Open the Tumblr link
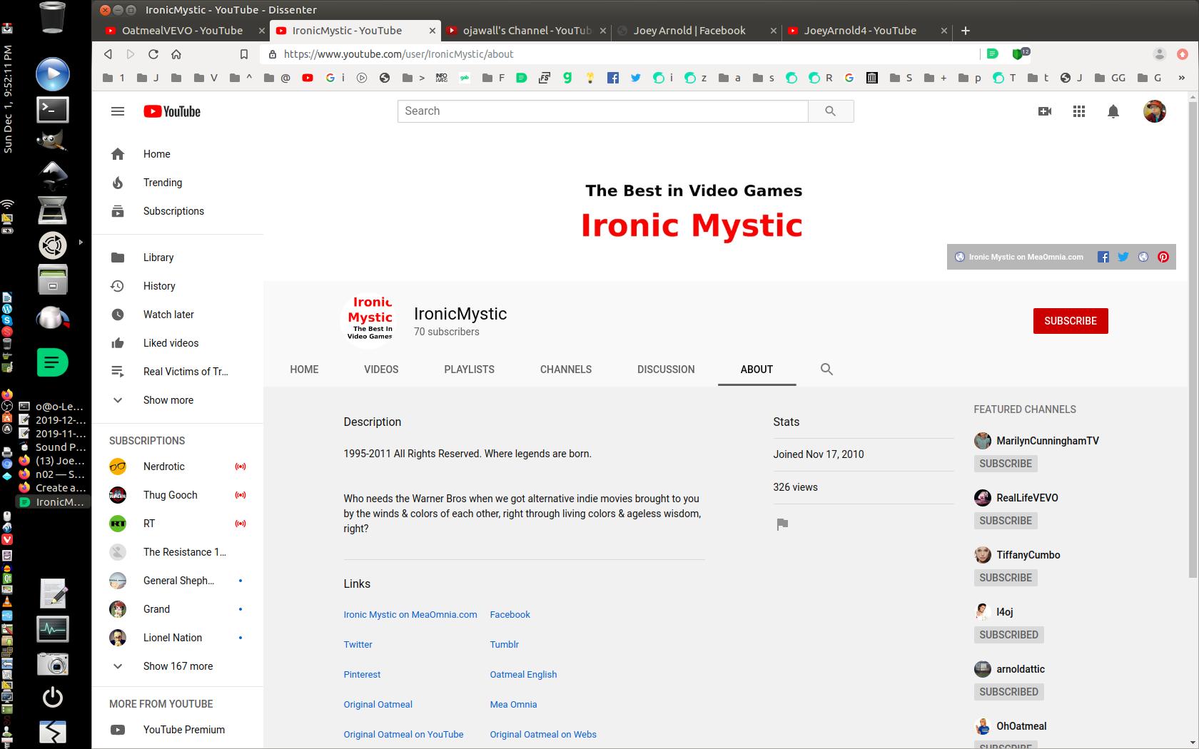 click(504, 645)
